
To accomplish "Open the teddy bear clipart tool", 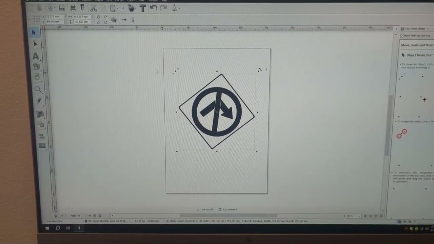I will pyautogui.click(x=37, y=77).
